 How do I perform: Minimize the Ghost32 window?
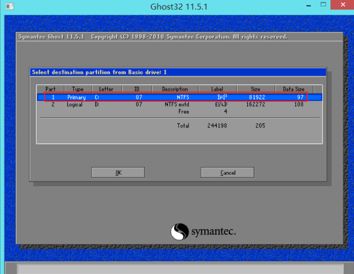[x=309, y=5]
